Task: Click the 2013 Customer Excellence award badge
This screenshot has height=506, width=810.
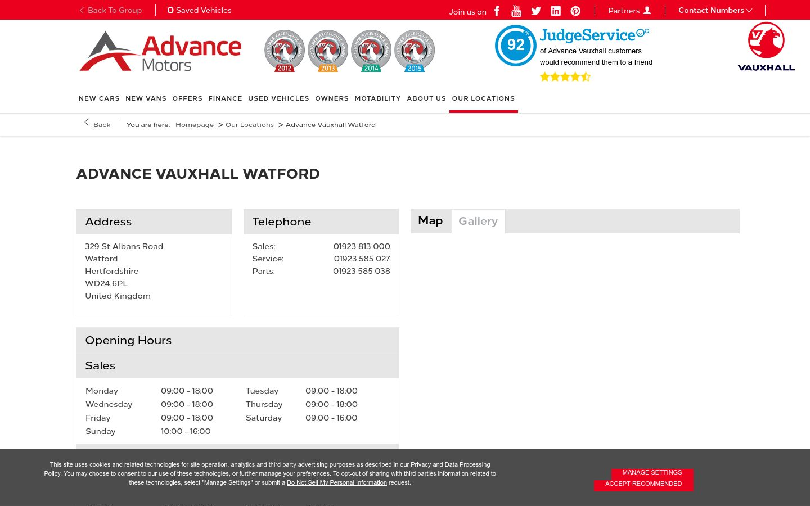Action: click(x=328, y=51)
